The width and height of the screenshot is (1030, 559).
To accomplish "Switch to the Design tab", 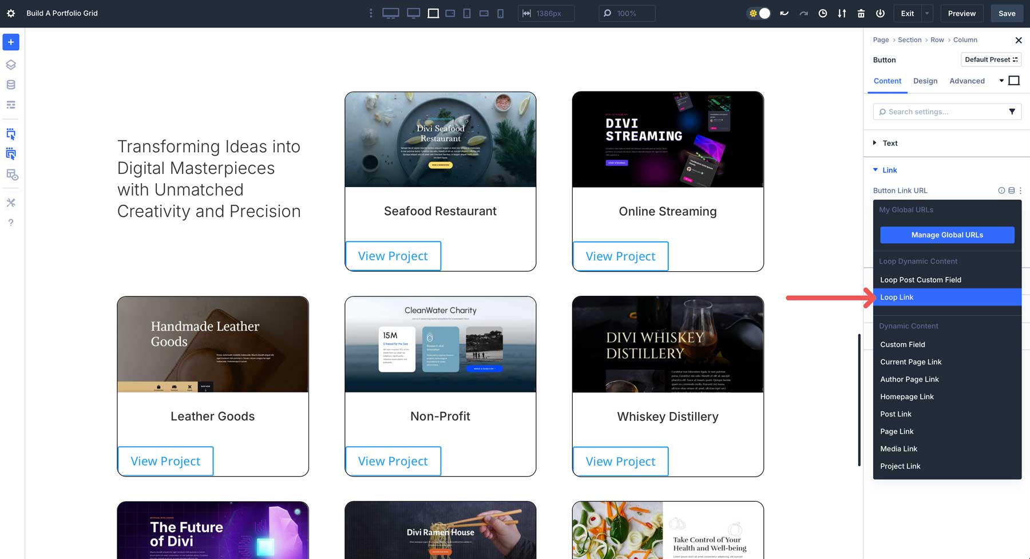I will coord(925,81).
